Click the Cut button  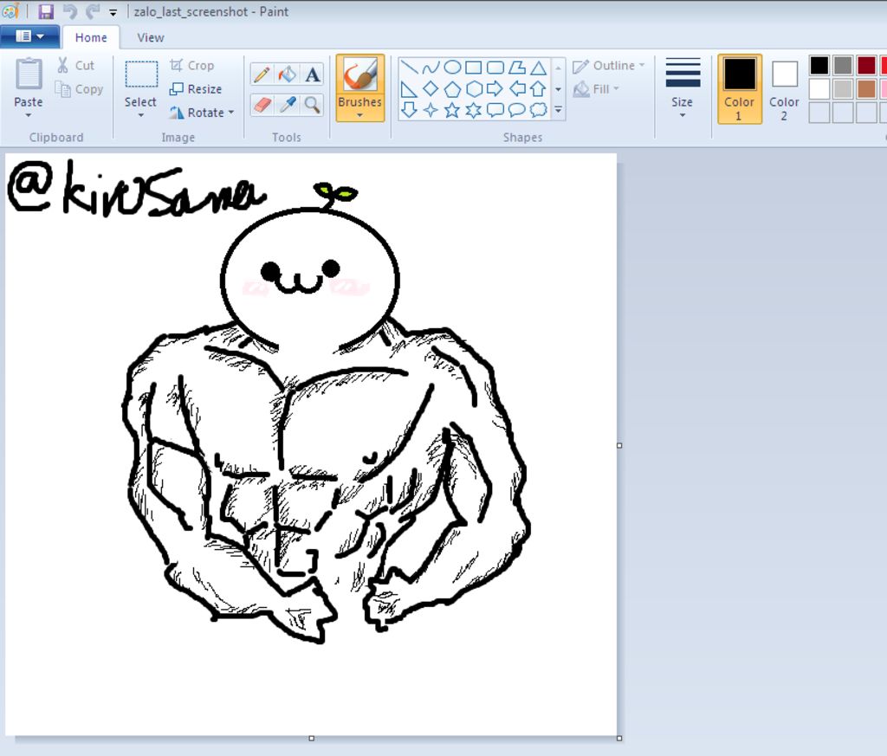click(76, 66)
